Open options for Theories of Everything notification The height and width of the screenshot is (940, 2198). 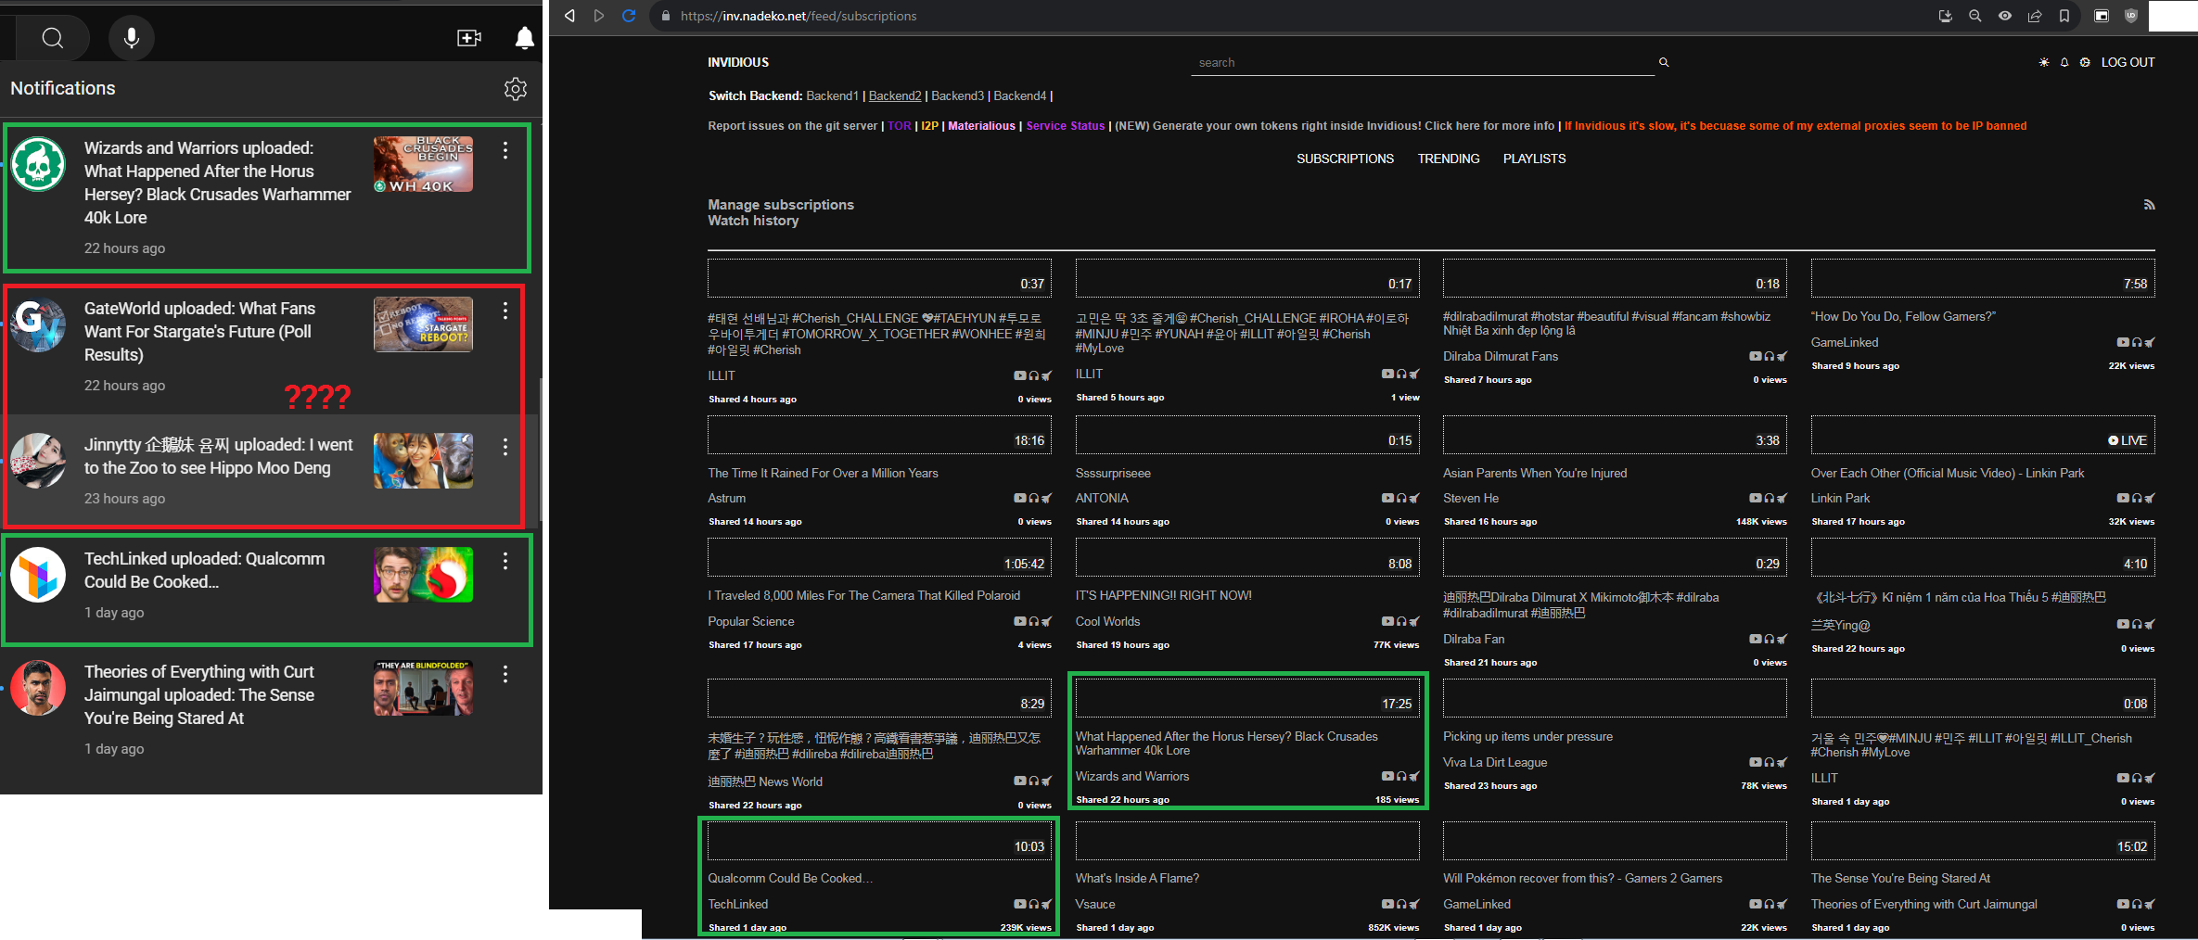tap(505, 674)
